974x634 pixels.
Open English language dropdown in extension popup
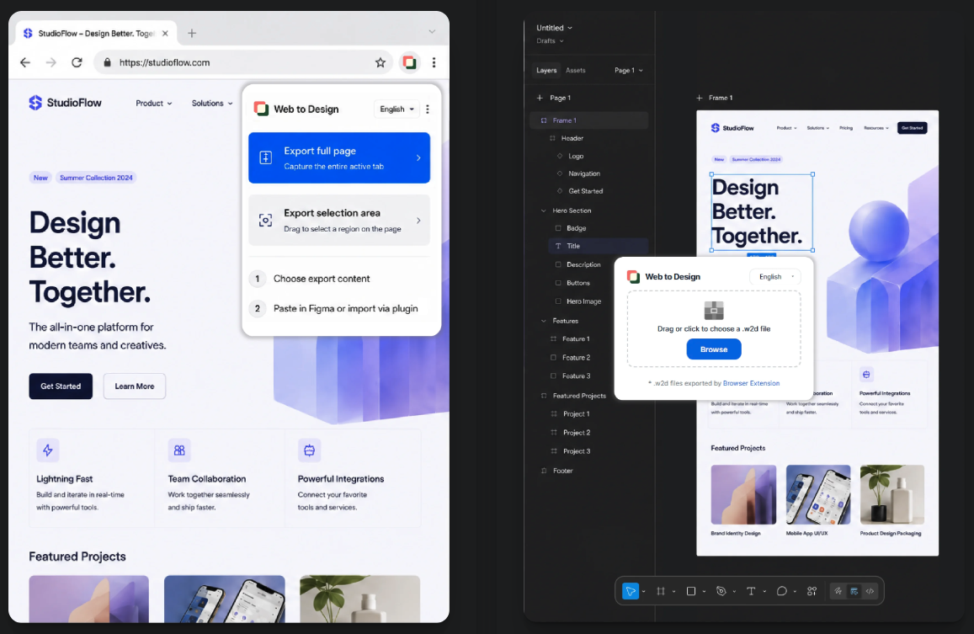(397, 109)
